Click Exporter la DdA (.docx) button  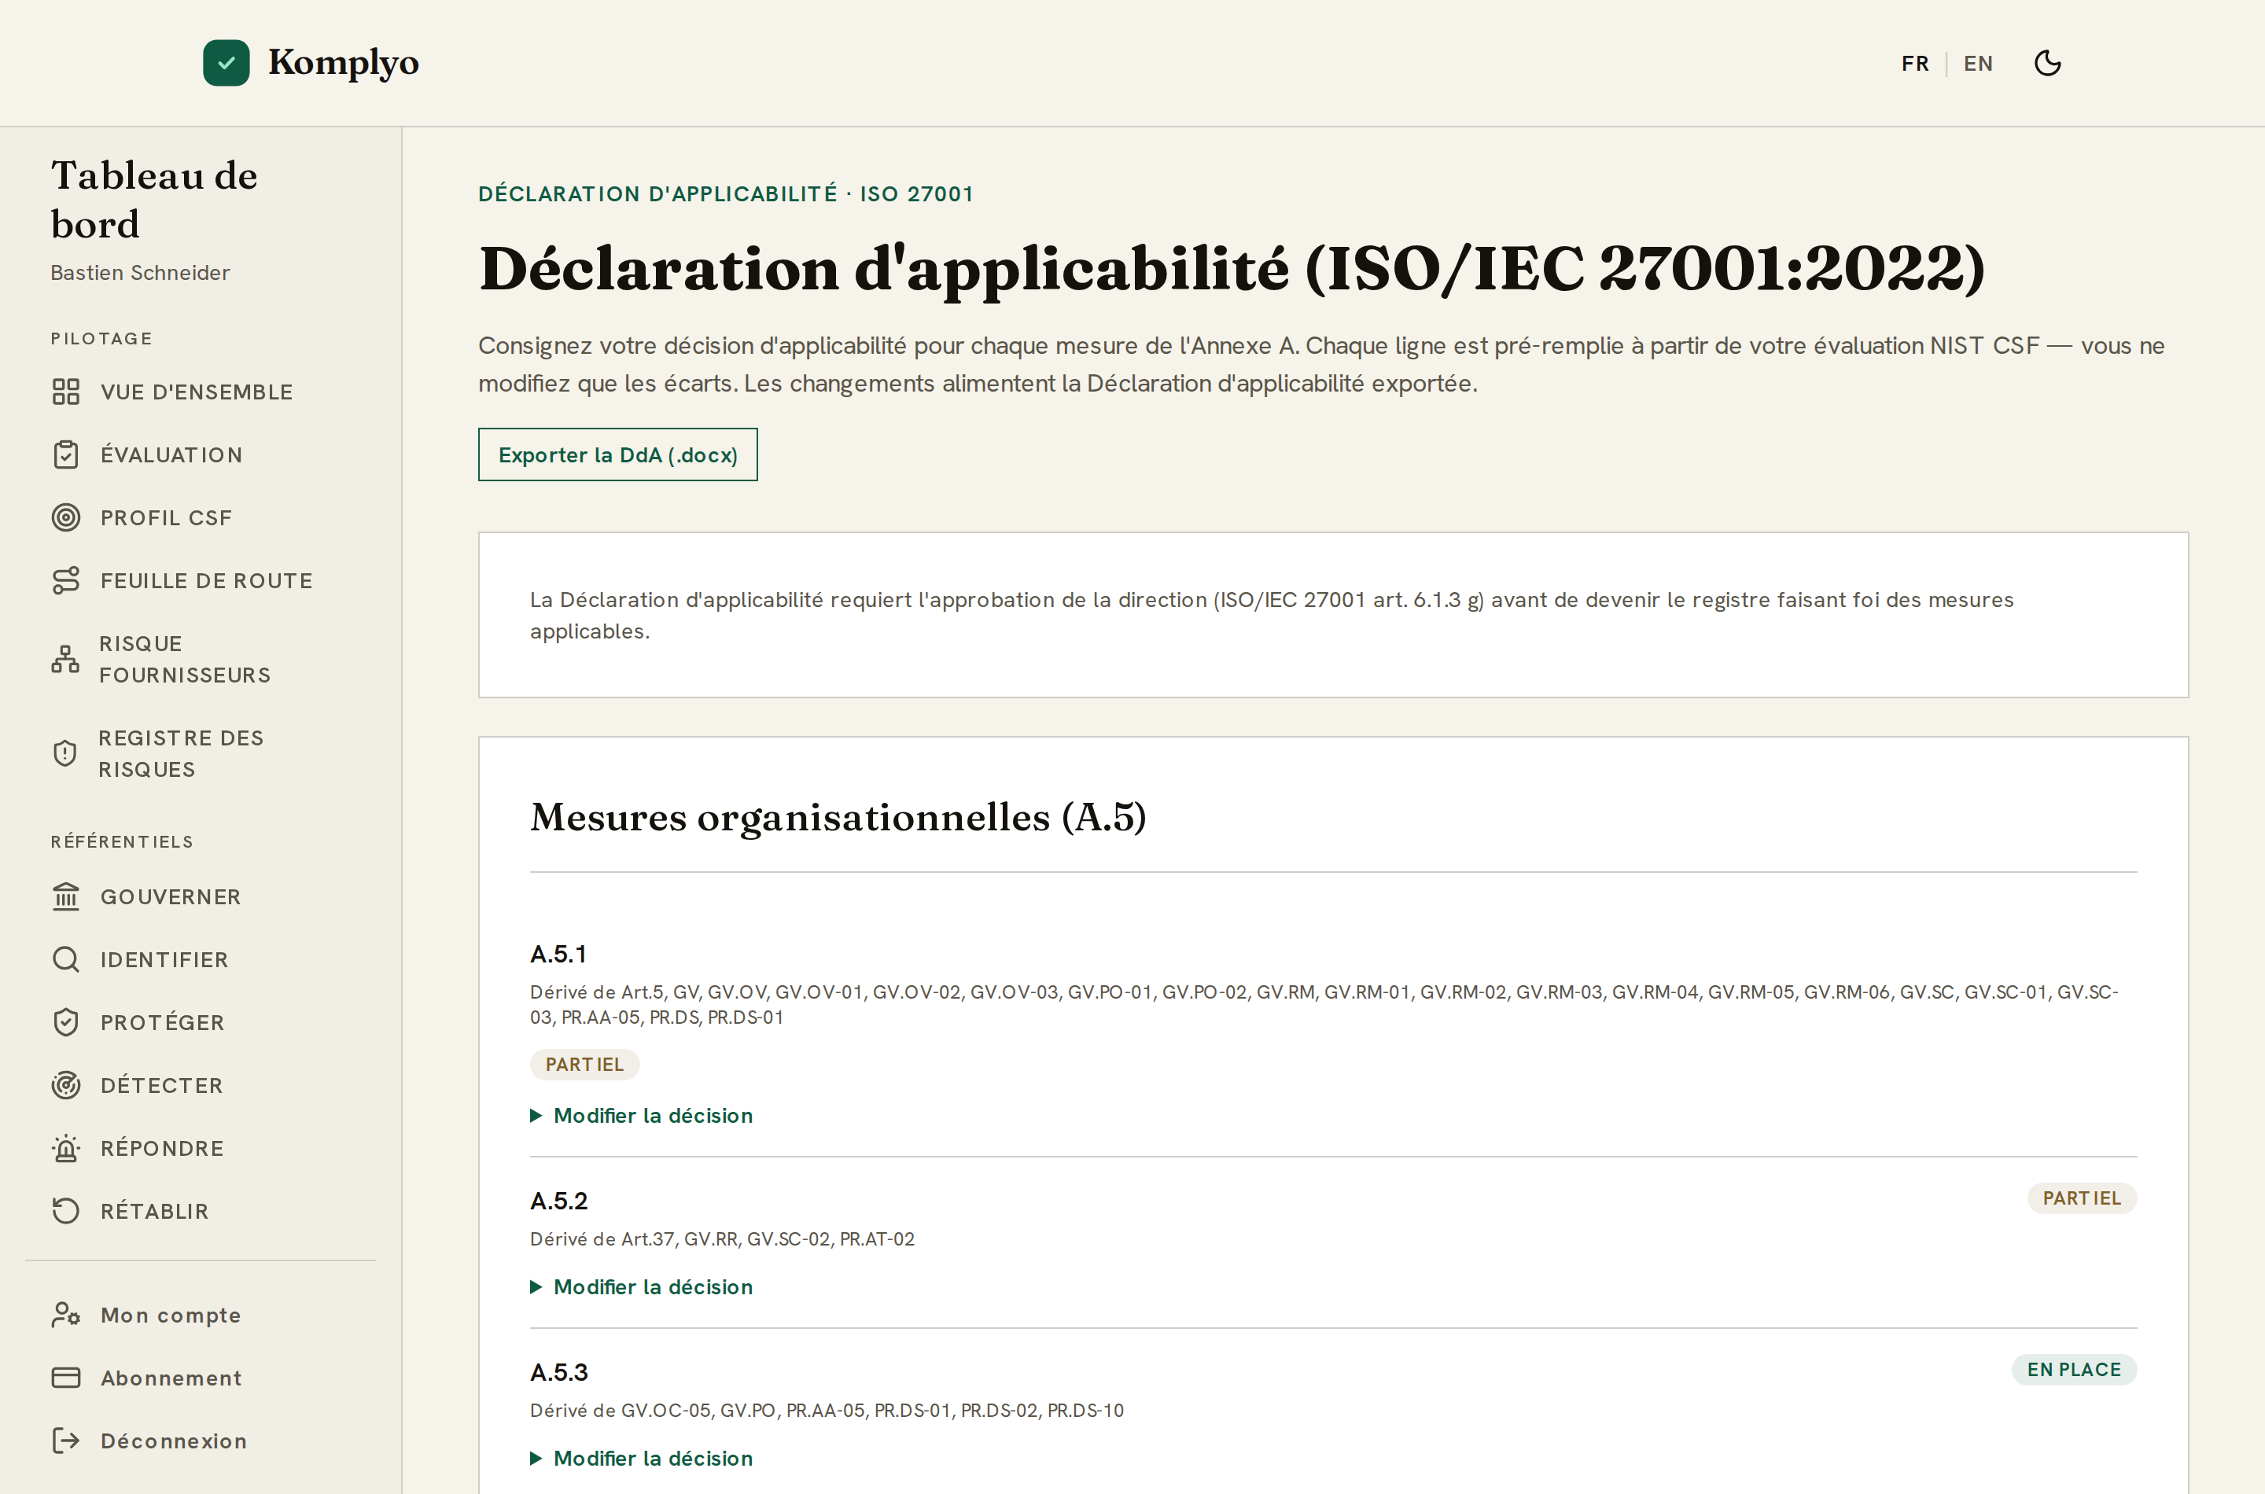[x=617, y=454]
